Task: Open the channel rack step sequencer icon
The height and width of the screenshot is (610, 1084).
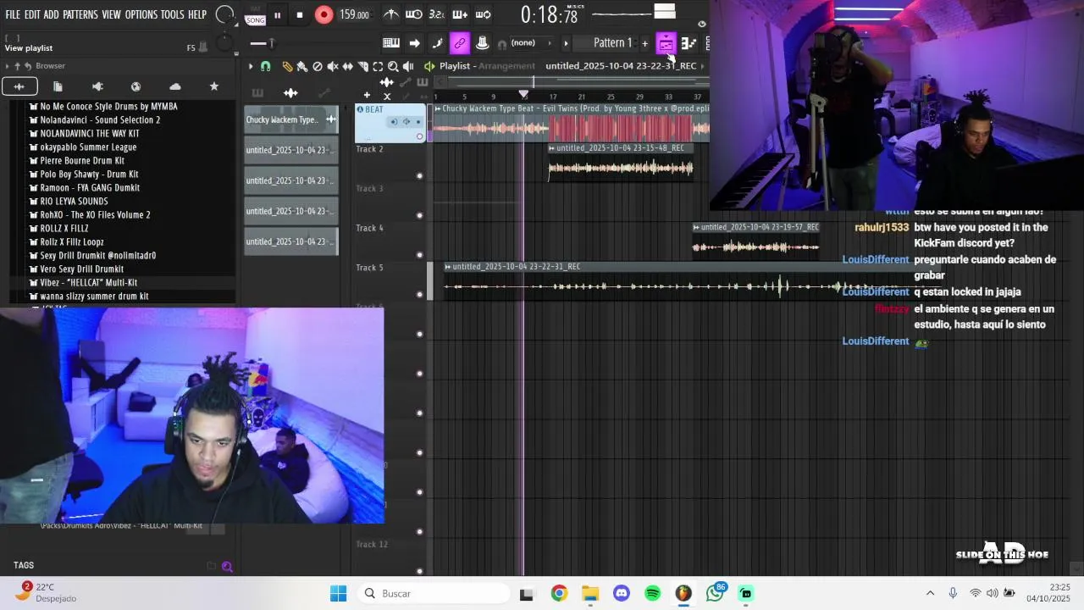Action: tap(689, 43)
